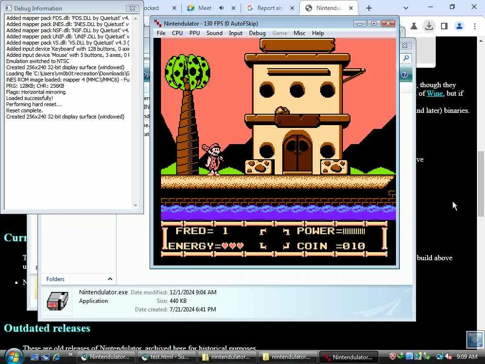The width and height of the screenshot is (485, 364).
Task: Open the Input menu
Action: pos(235,33)
